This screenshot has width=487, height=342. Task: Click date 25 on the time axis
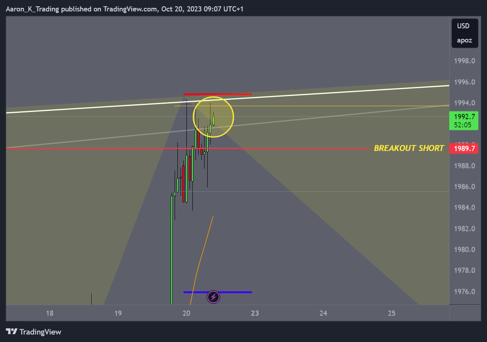click(x=391, y=313)
